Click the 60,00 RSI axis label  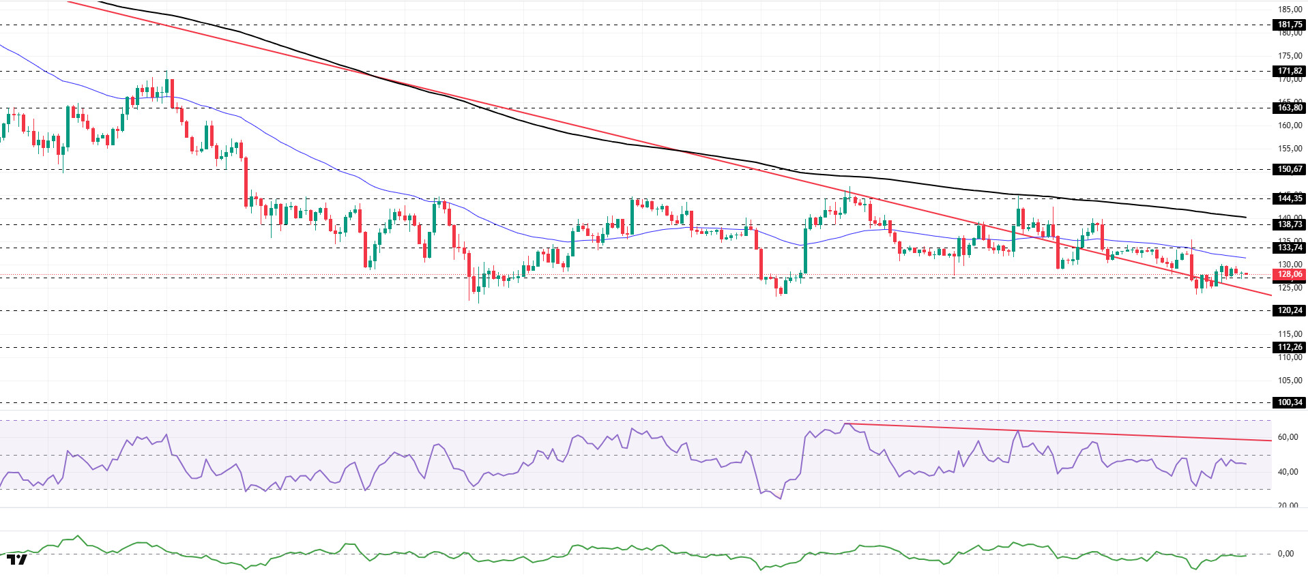tap(1288, 437)
